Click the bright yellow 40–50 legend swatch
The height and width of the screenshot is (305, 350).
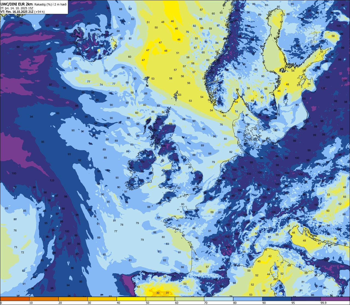(x=131, y=299)
